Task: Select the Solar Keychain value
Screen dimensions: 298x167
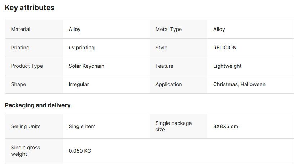Action: pos(87,66)
